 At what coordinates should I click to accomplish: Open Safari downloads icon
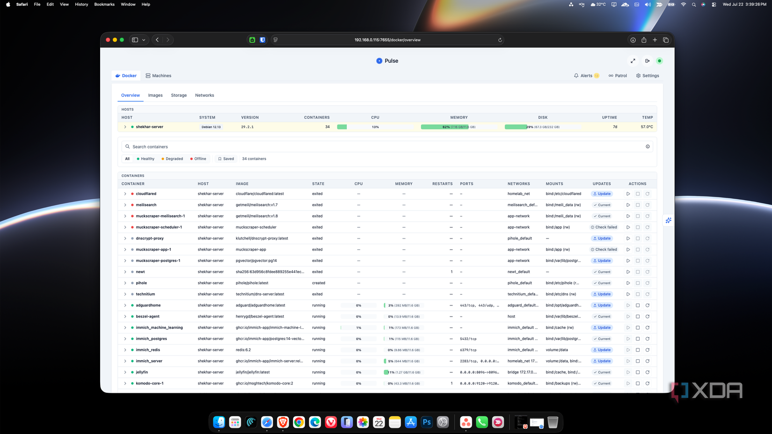pyautogui.click(x=633, y=40)
